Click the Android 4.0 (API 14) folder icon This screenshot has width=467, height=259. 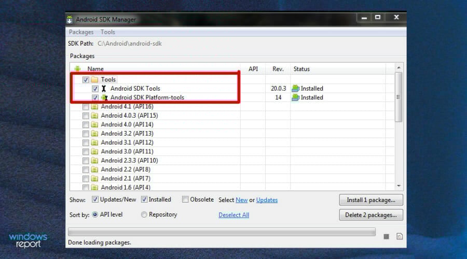[94, 124]
